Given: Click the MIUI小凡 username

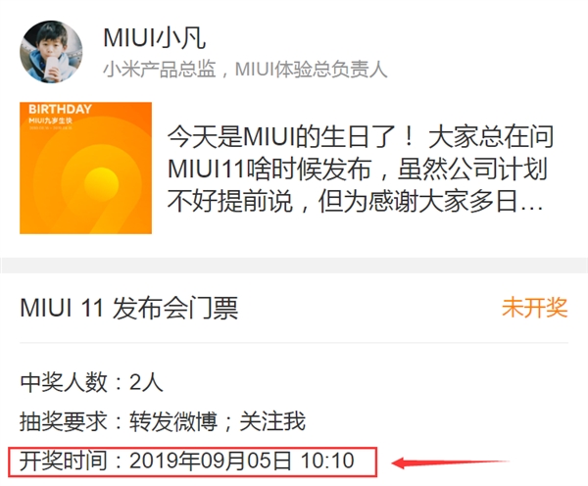Looking at the screenshot, I should tap(155, 38).
